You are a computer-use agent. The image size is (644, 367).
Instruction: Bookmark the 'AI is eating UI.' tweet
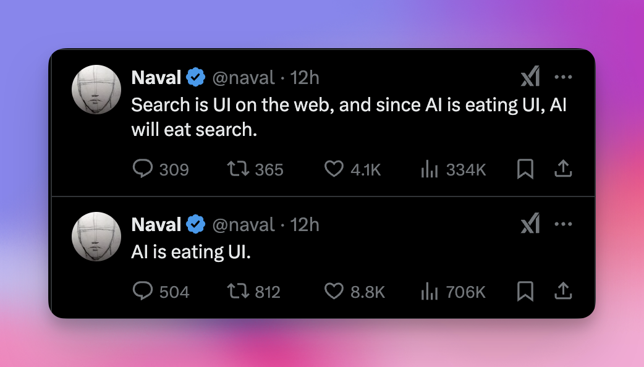525,291
